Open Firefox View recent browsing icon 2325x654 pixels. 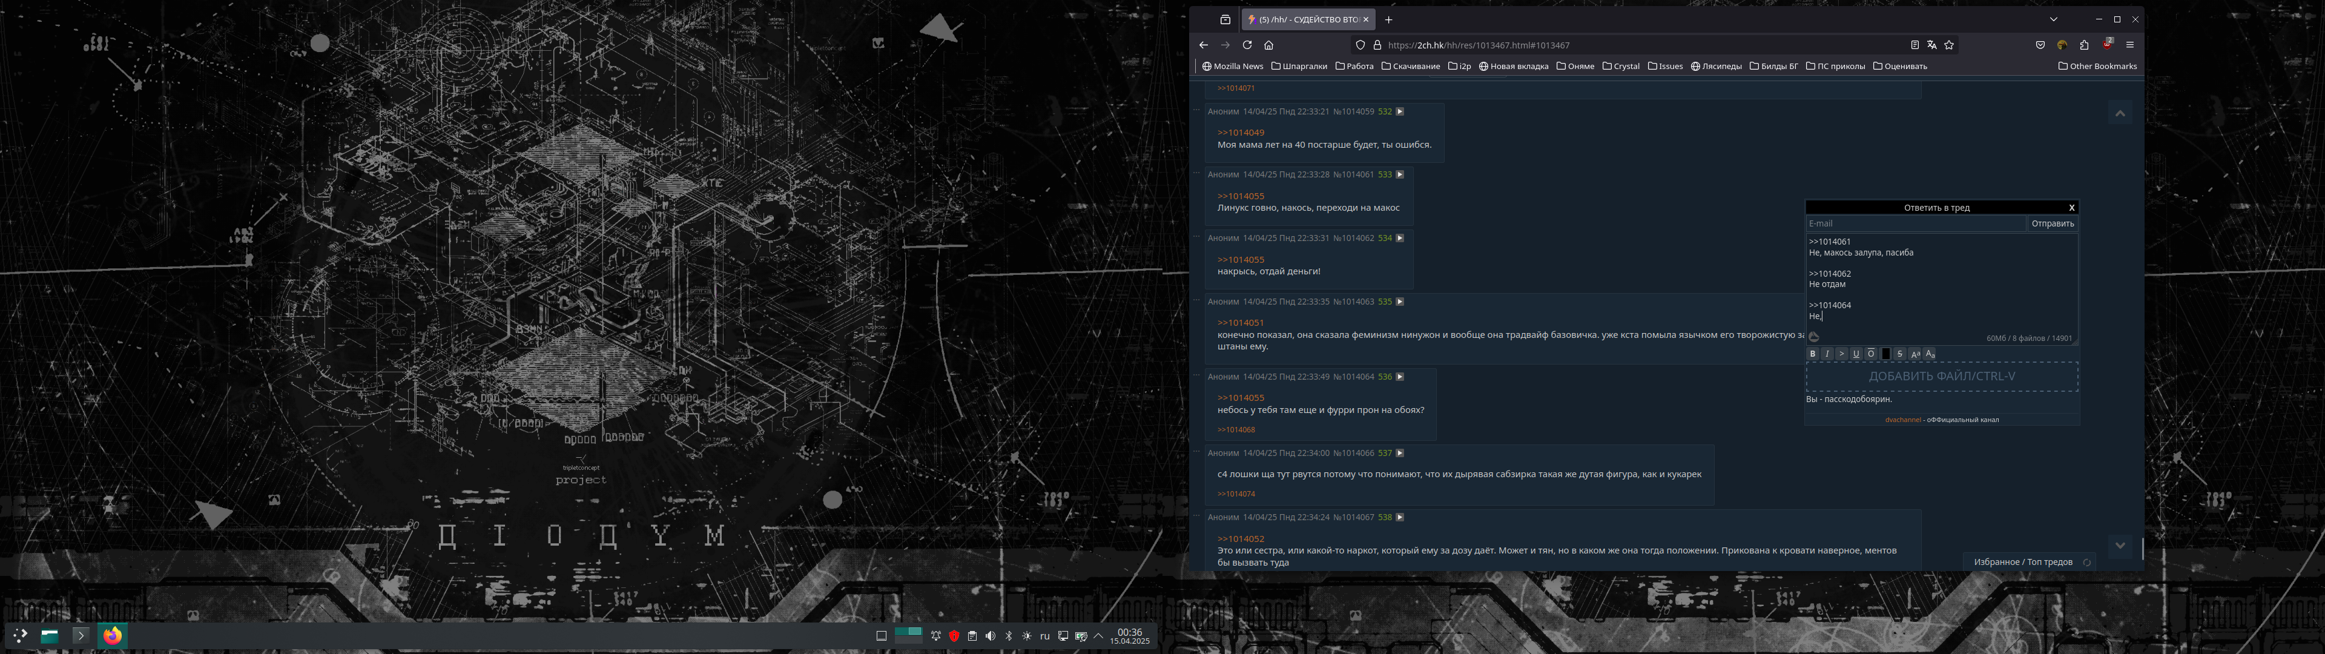point(1225,20)
